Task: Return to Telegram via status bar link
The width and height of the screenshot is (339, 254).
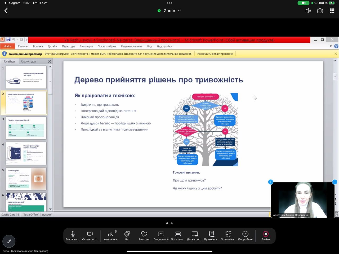Action: (x=12, y=3)
